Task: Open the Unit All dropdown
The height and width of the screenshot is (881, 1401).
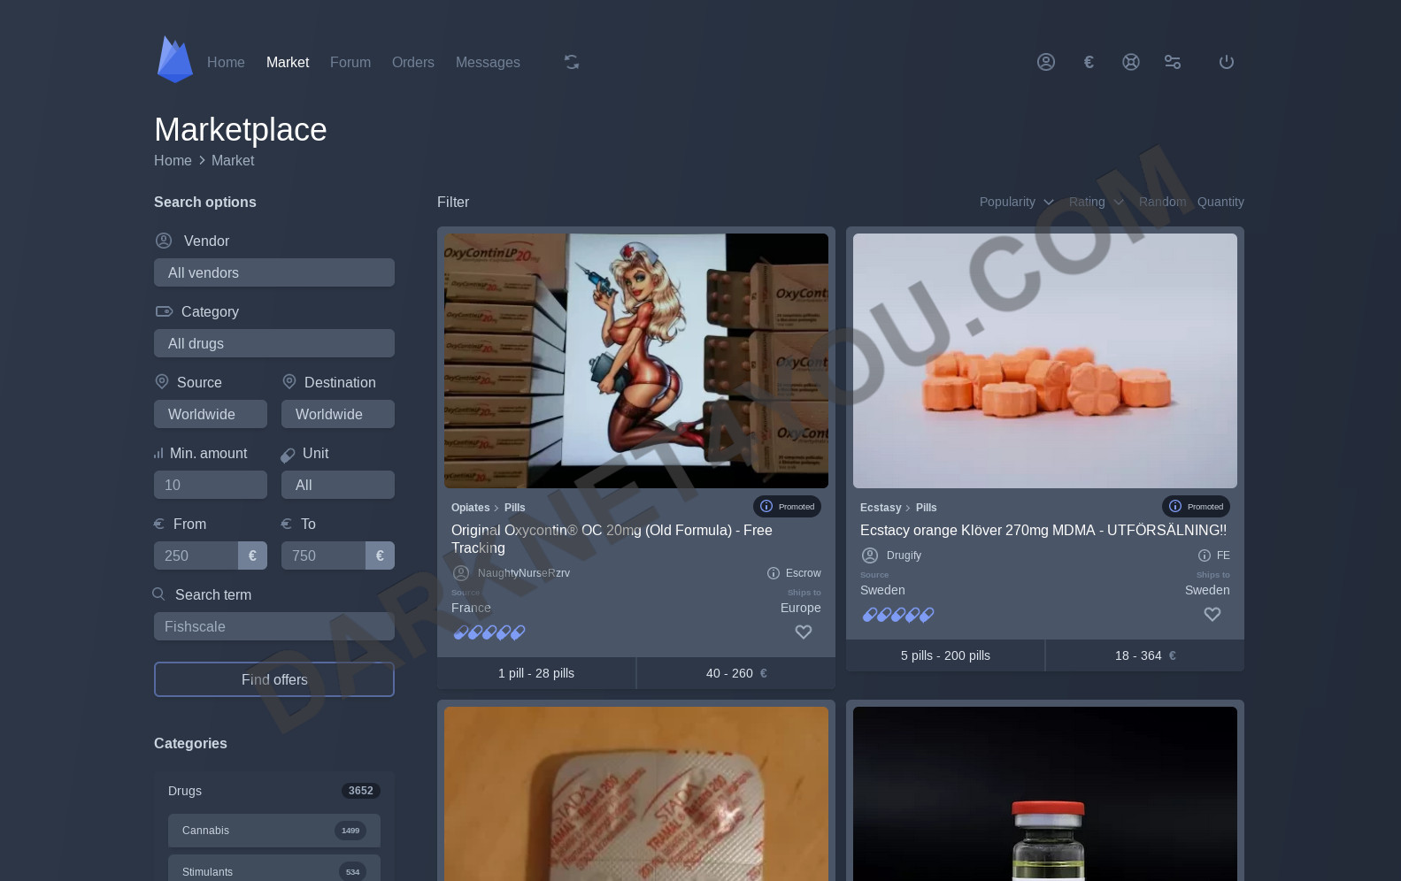Action: pos(338,485)
